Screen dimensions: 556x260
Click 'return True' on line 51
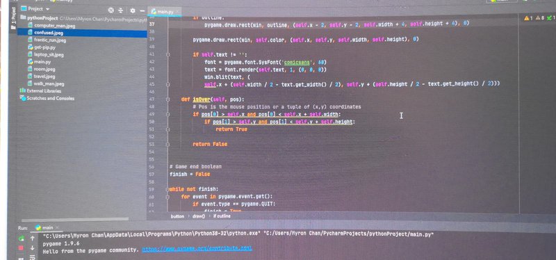tap(231, 129)
